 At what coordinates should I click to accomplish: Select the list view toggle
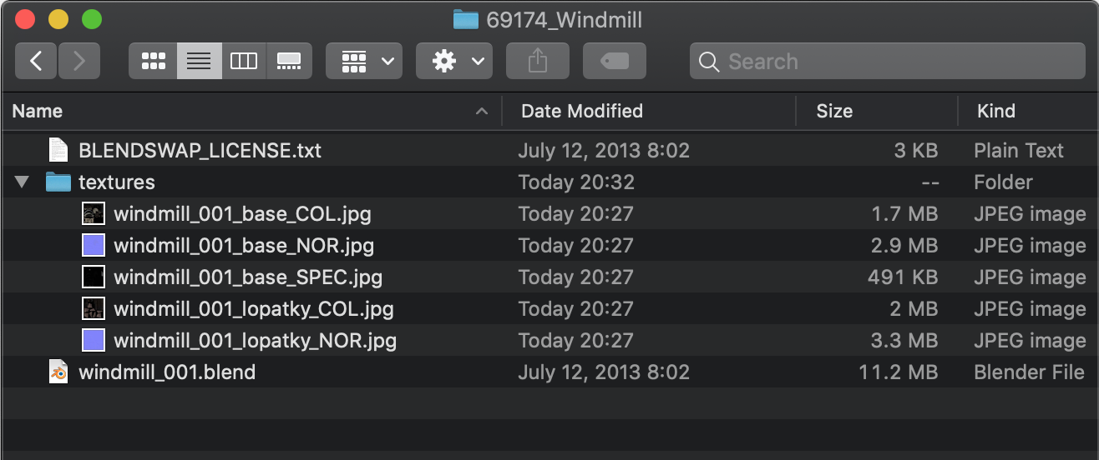199,61
